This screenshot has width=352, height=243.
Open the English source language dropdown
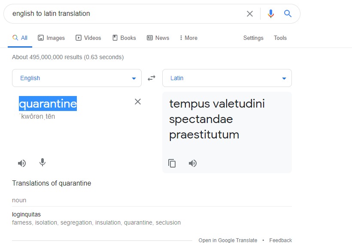click(x=76, y=78)
